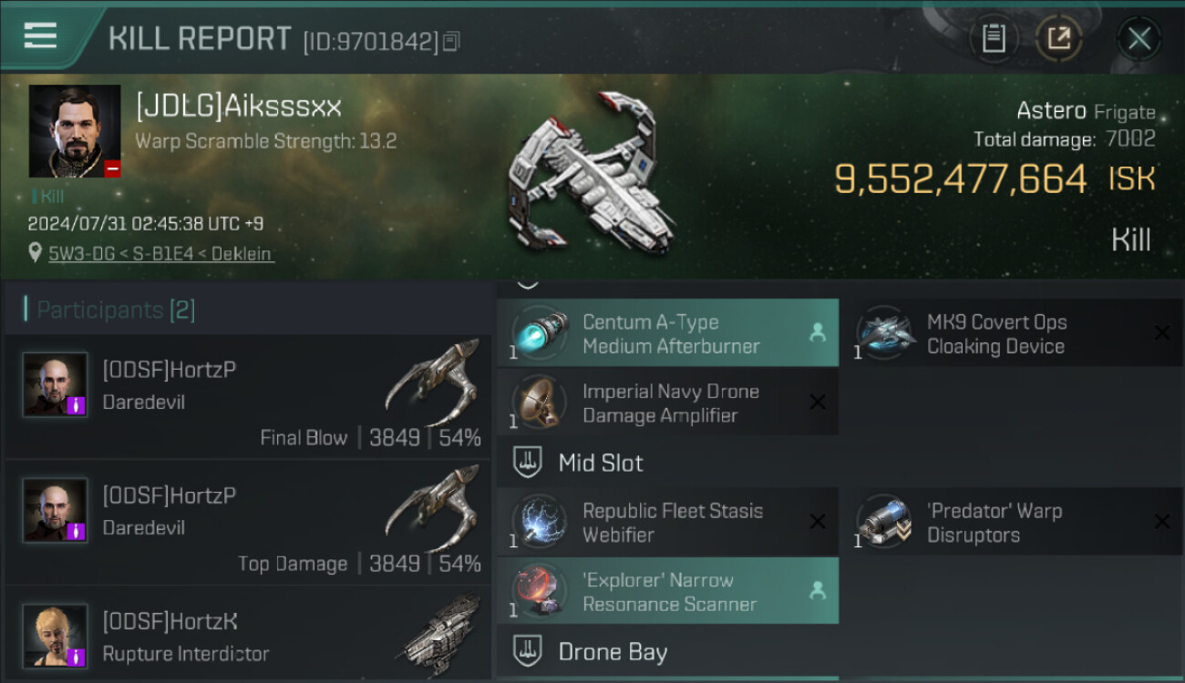The width and height of the screenshot is (1185, 683).
Task: Toggle the X marker on Republic Fleet Webifier
Action: 818,522
